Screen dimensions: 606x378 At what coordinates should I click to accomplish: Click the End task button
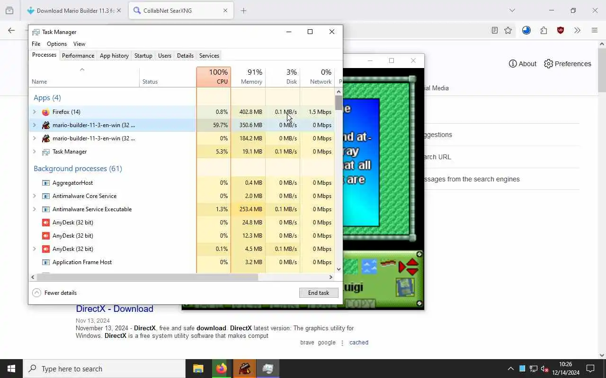coord(319,293)
